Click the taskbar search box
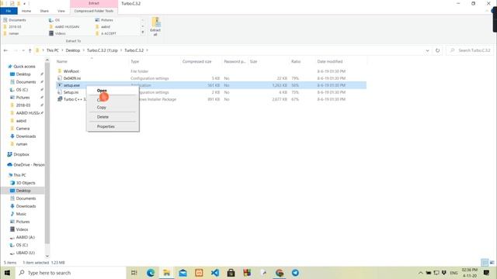Image resolution: width=497 pixels, height=279 pixels. pyautogui.click(x=71, y=273)
